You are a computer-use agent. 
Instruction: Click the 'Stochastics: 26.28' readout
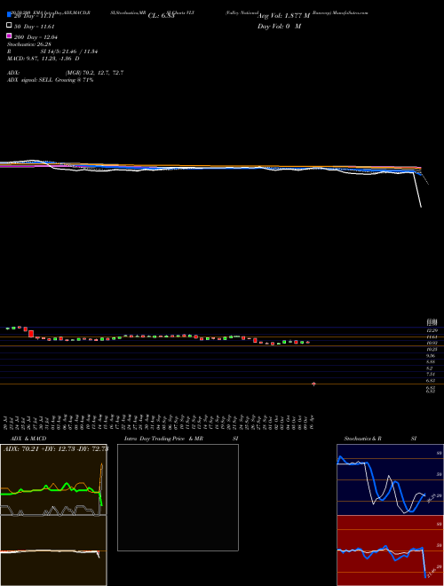tap(28, 44)
